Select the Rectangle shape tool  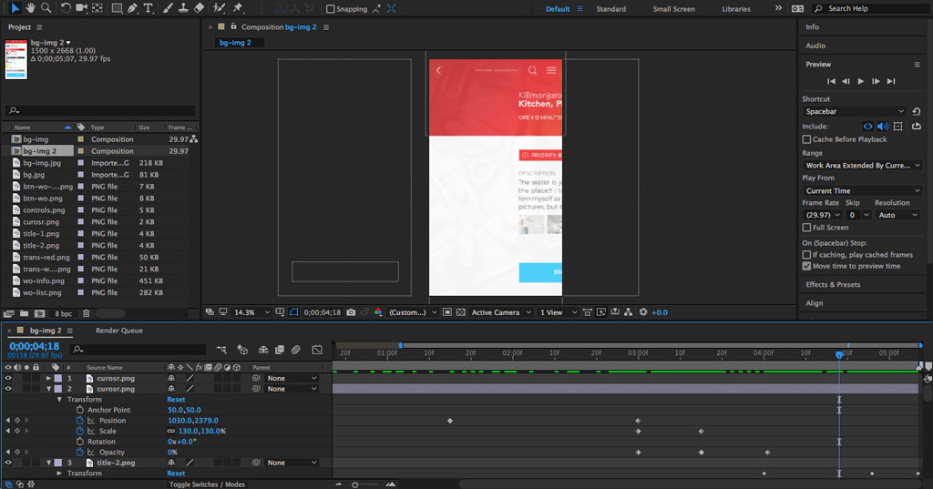pos(117,8)
